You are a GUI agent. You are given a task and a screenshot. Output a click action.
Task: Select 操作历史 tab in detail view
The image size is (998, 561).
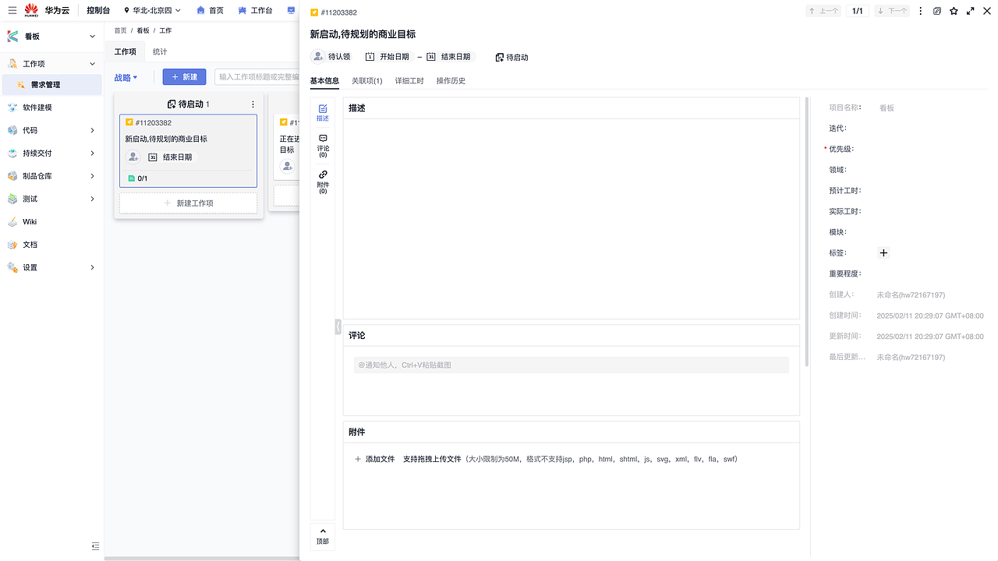(x=451, y=80)
